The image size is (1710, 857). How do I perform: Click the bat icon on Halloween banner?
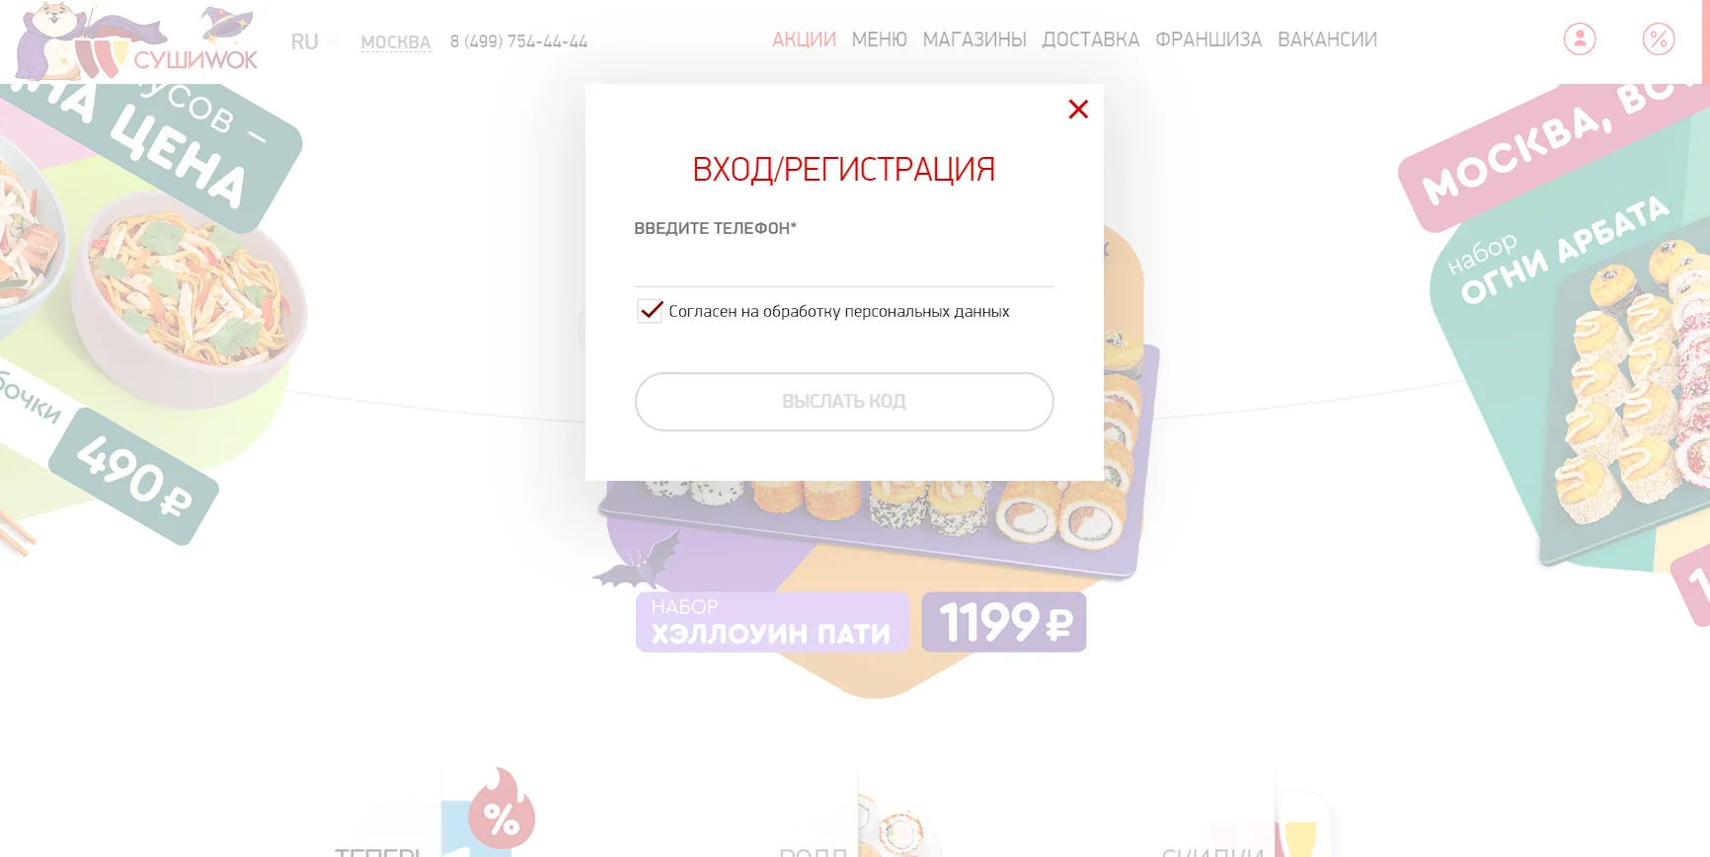point(638,561)
